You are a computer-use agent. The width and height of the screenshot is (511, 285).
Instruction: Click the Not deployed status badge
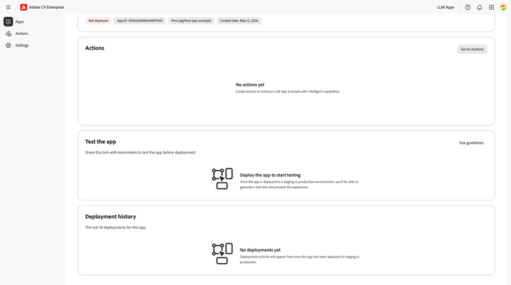click(98, 20)
